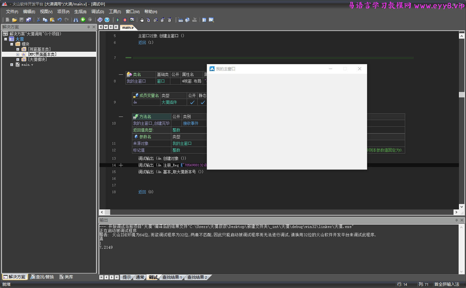Click the Open folder toolbar icon
Viewport: 466px width, 288px height.
click(14, 20)
